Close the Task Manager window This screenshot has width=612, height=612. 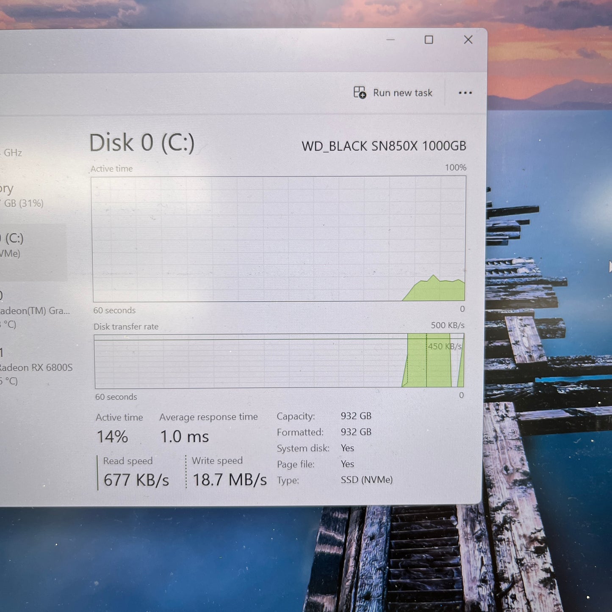tap(468, 40)
